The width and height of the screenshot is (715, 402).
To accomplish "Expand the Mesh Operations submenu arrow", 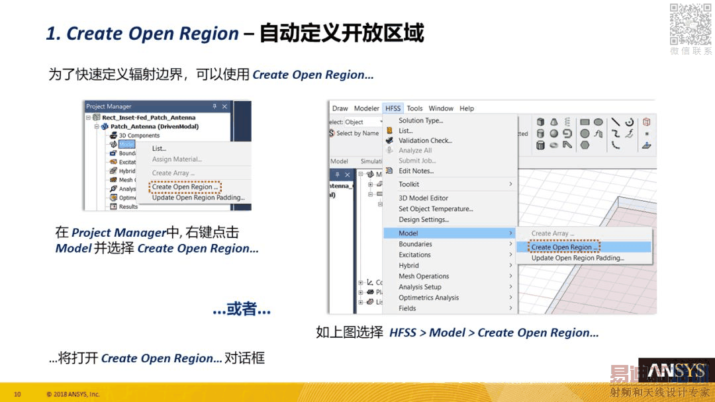I will click(510, 276).
